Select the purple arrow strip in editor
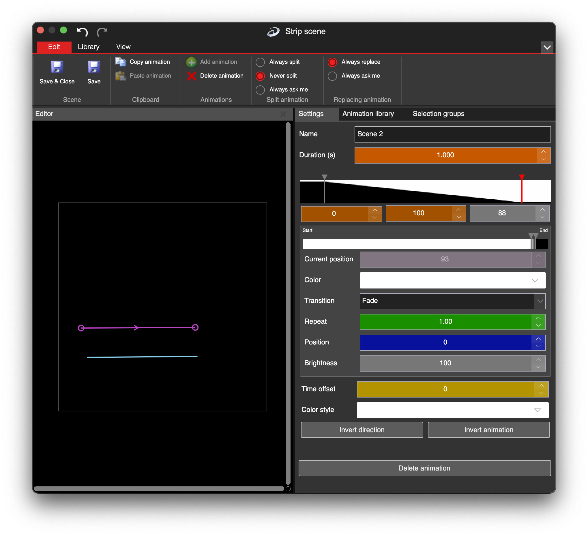 tap(138, 328)
